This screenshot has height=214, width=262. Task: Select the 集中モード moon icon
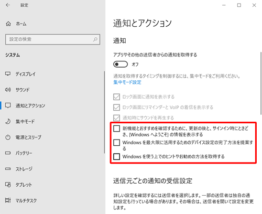click(x=8, y=121)
